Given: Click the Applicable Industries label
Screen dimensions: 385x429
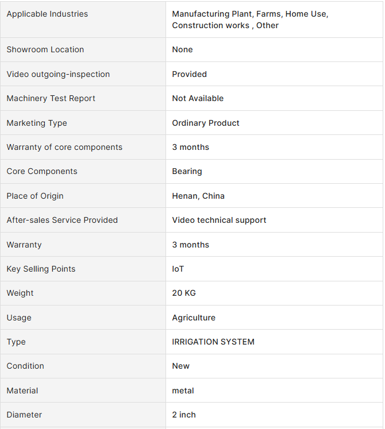Looking at the screenshot, I should coord(47,14).
